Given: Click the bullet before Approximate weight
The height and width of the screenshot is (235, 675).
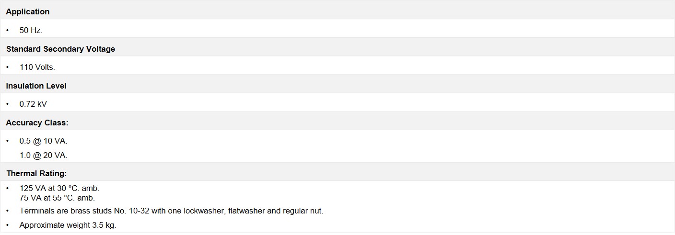Looking at the screenshot, I should pos(8,225).
